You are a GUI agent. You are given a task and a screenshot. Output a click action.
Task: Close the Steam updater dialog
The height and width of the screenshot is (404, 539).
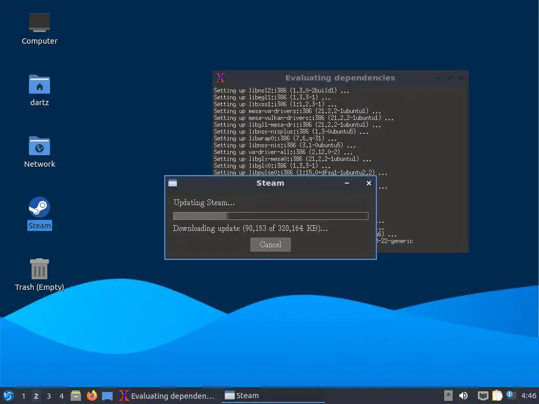369,183
